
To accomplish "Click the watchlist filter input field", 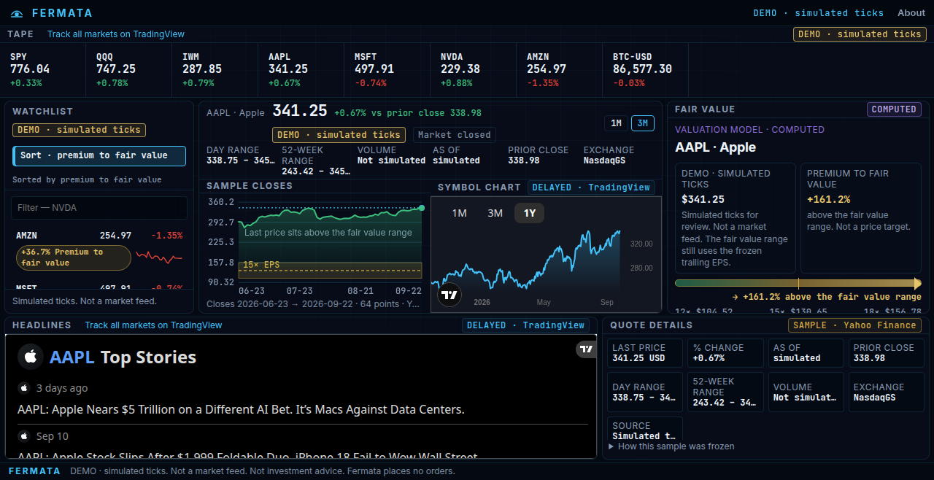I will click(x=99, y=208).
